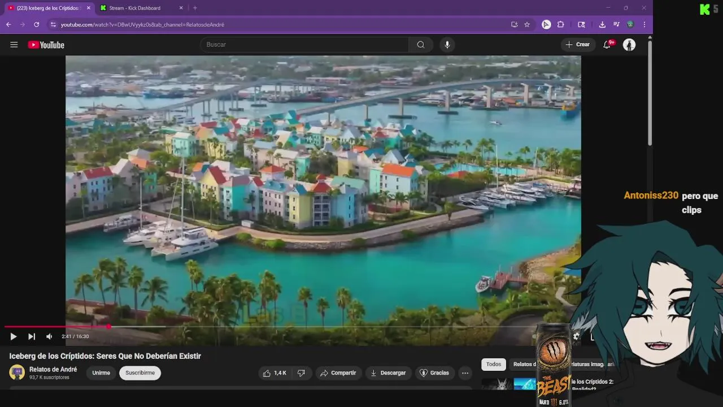Open the Relatos de André channel avatar
Viewport: 723px width, 407px height.
[17, 373]
